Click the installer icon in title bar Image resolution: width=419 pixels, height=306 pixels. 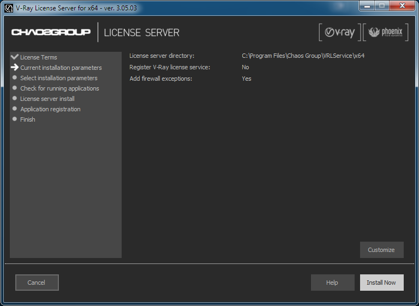(x=9, y=8)
